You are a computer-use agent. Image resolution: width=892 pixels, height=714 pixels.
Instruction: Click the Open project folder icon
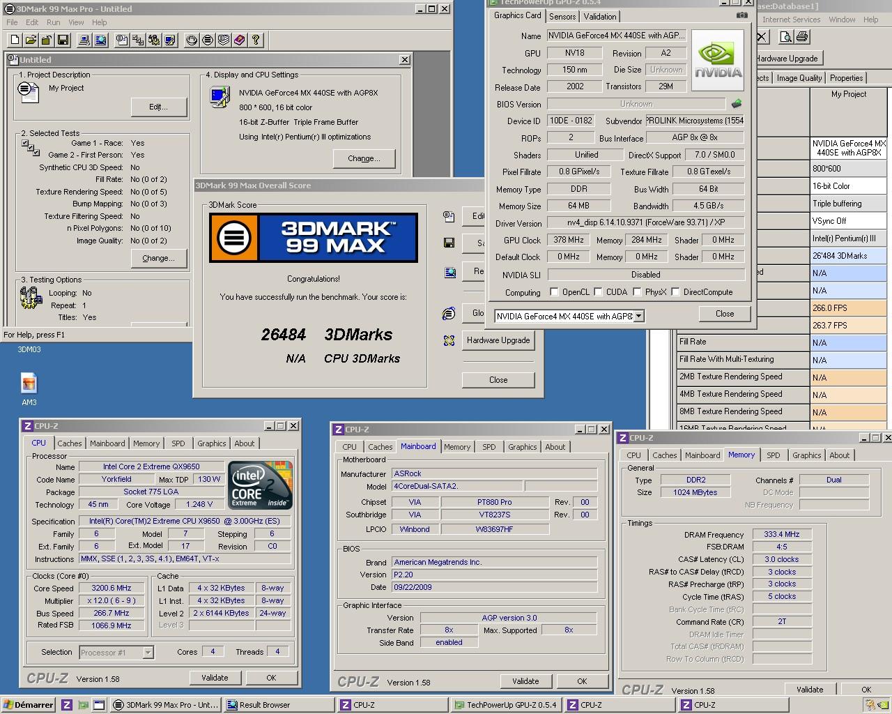[x=30, y=40]
